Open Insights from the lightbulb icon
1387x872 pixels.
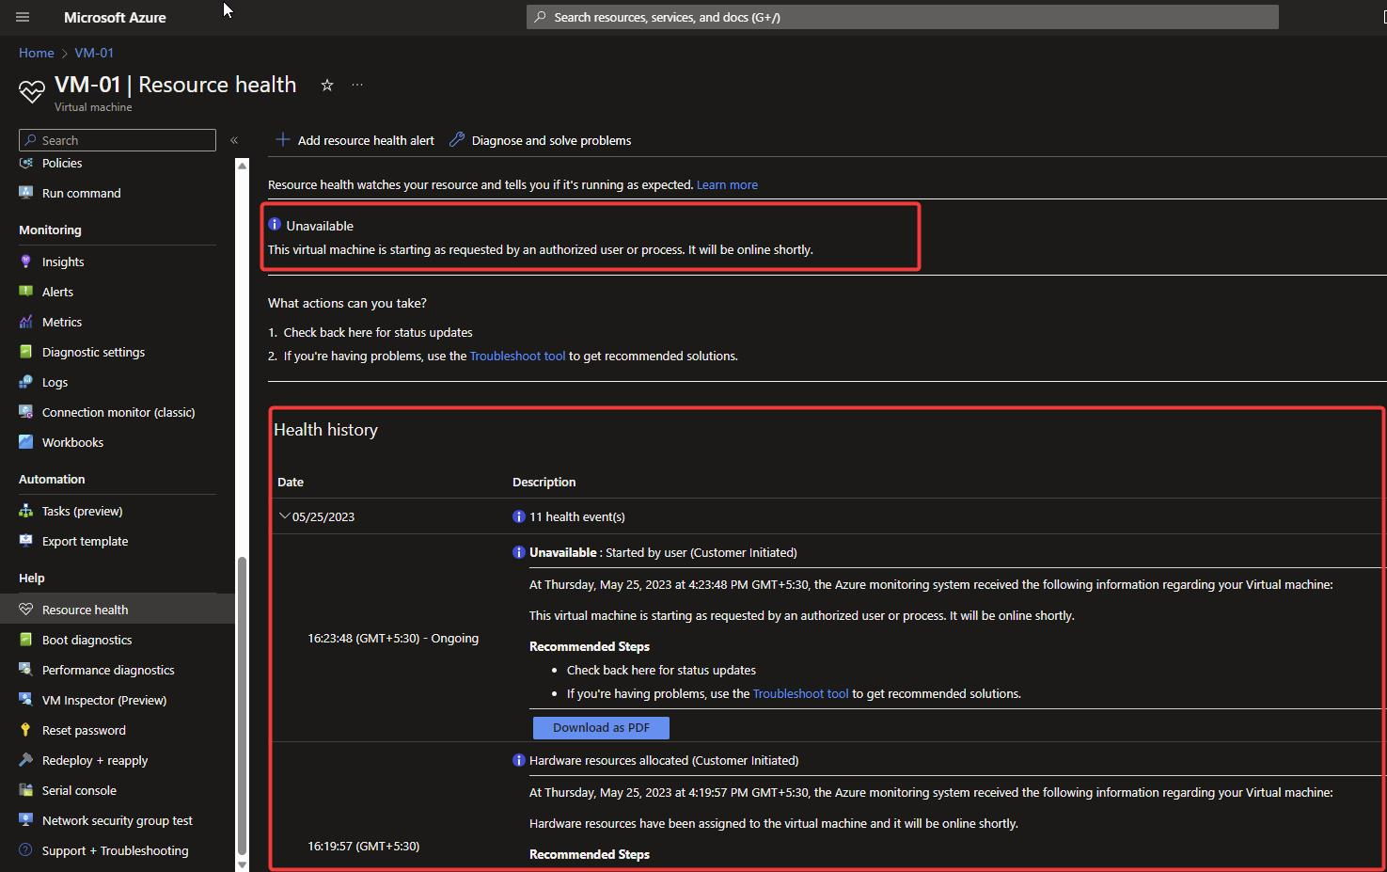[x=26, y=262]
